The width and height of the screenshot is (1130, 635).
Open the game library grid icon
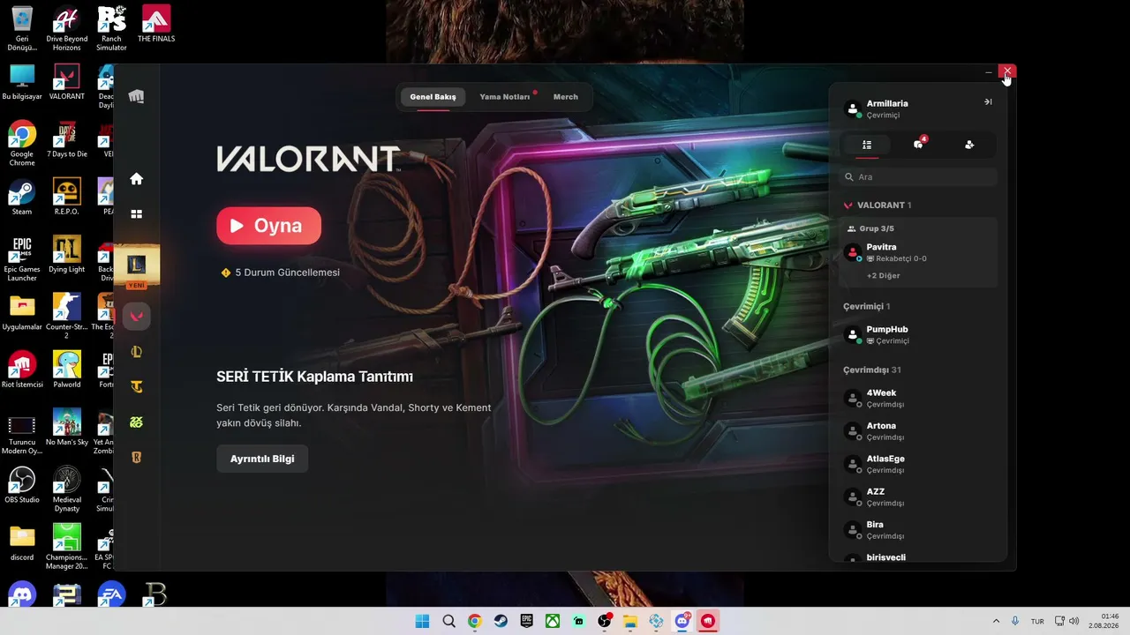pos(137,213)
